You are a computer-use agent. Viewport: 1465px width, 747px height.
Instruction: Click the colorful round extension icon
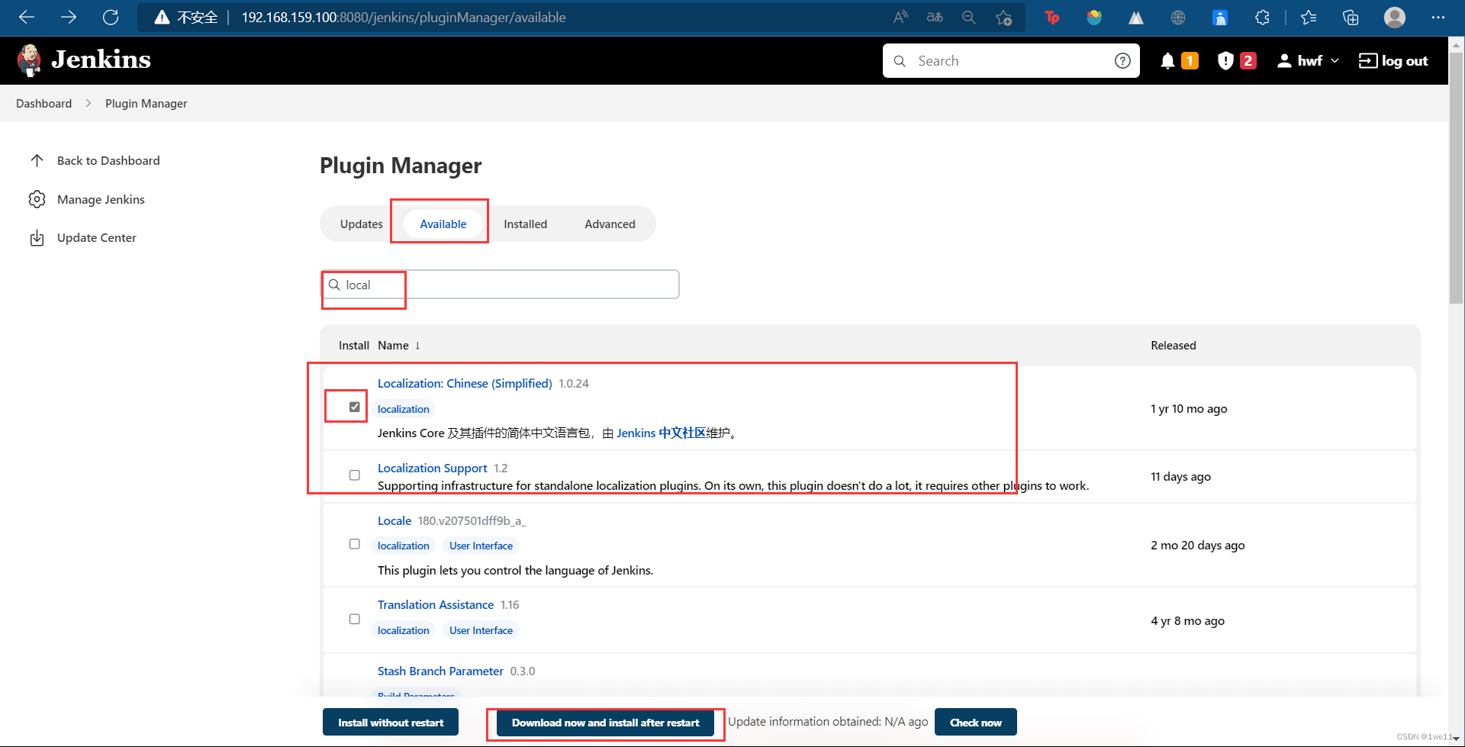[1094, 17]
